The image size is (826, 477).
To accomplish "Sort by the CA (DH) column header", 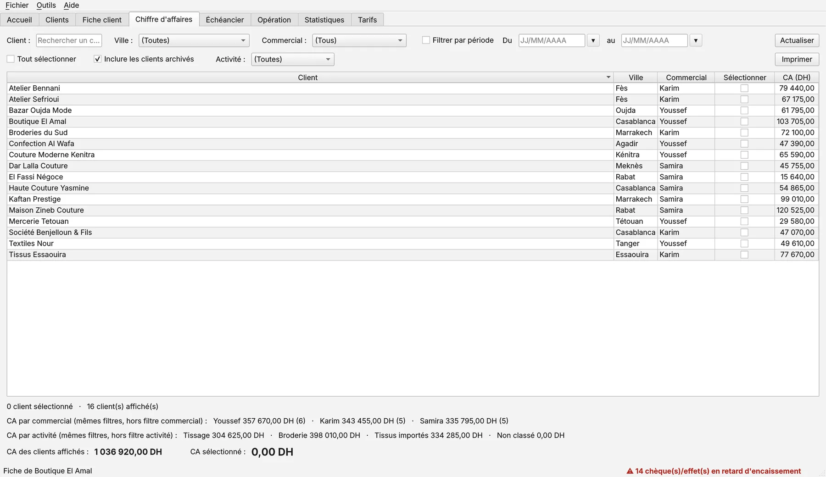I will coord(797,78).
